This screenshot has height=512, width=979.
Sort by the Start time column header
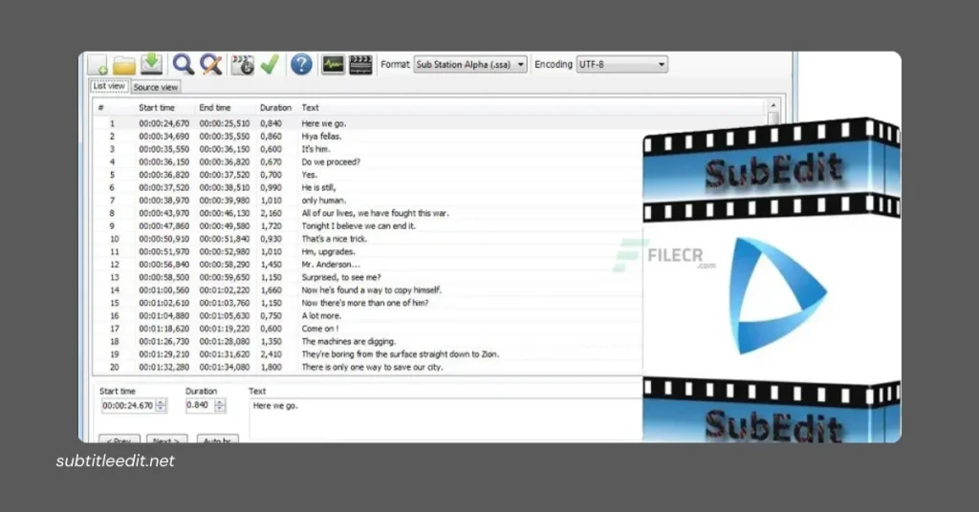point(157,108)
